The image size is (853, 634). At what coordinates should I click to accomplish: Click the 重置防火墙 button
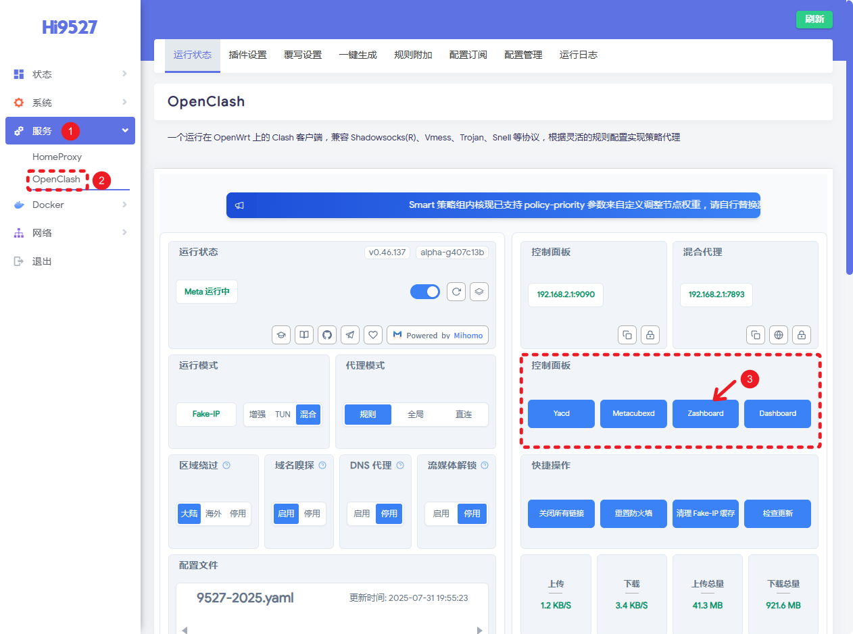pos(633,514)
